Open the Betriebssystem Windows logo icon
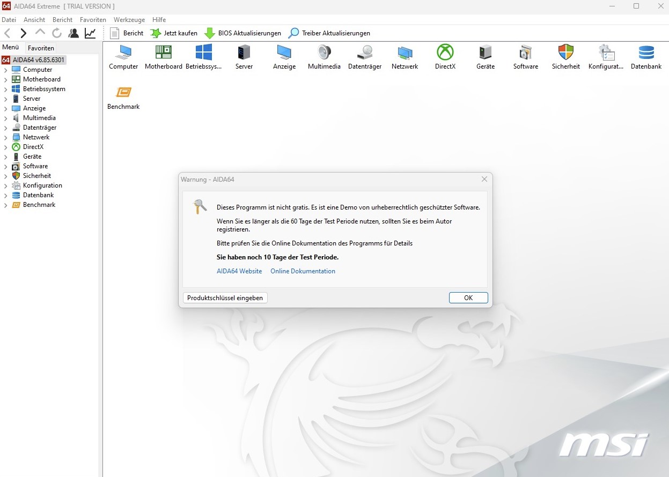The image size is (669, 477). coord(204,53)
